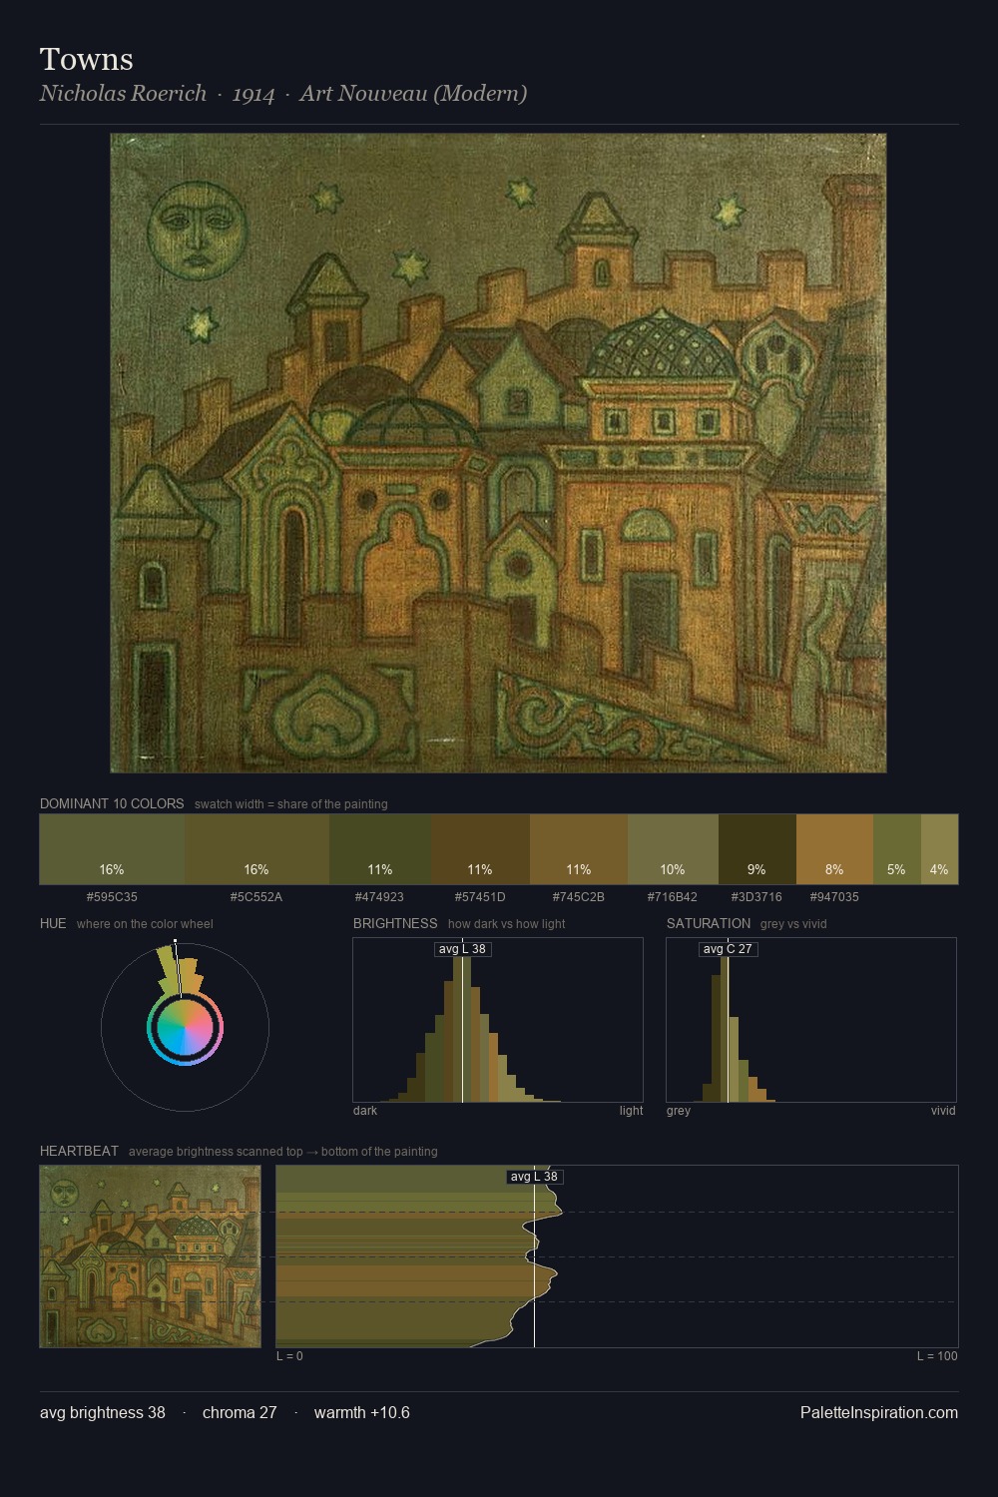This screenshot has width=998, height=1497.
Task: Click the 'avg L 38' label in brightness histogram
Action: [463, 949]
